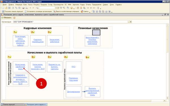The width and height of the screenshot is (170, 106).
Task: Clear the toolbar search field
Action: tap(58, 8)
